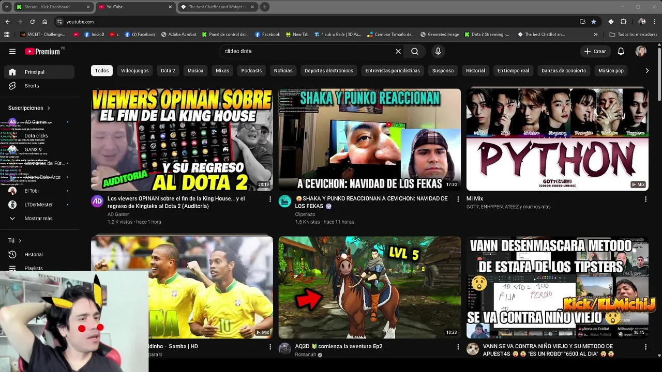Click the magnifying glass search button
The image size is (662, 372).
(415, 51)
